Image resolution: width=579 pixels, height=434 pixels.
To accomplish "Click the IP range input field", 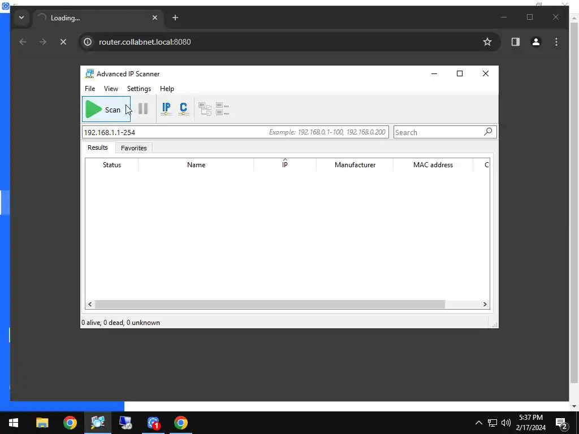I will pos(235,132).
